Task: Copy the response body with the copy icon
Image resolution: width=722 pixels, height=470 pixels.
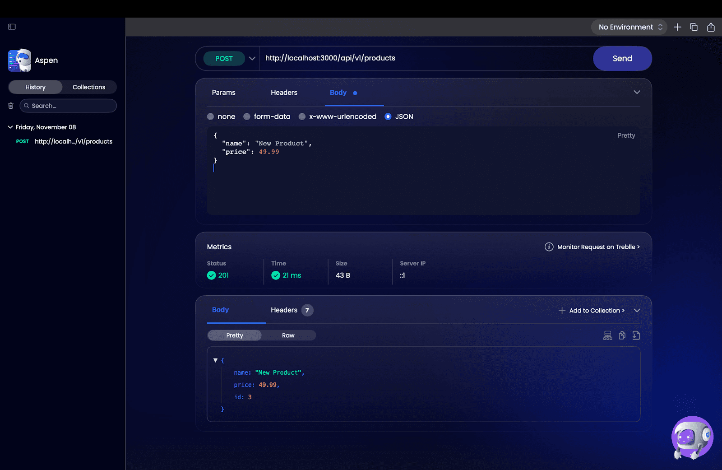Action: [622, 335]
